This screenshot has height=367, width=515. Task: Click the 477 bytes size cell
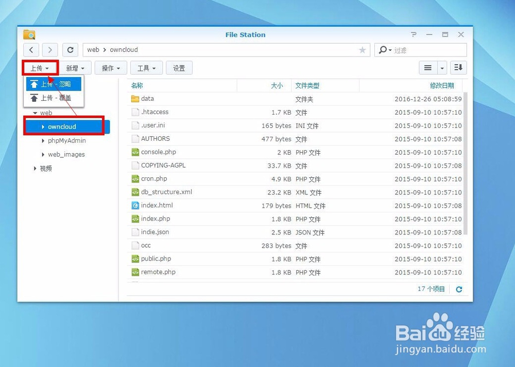tap(276, 139)
